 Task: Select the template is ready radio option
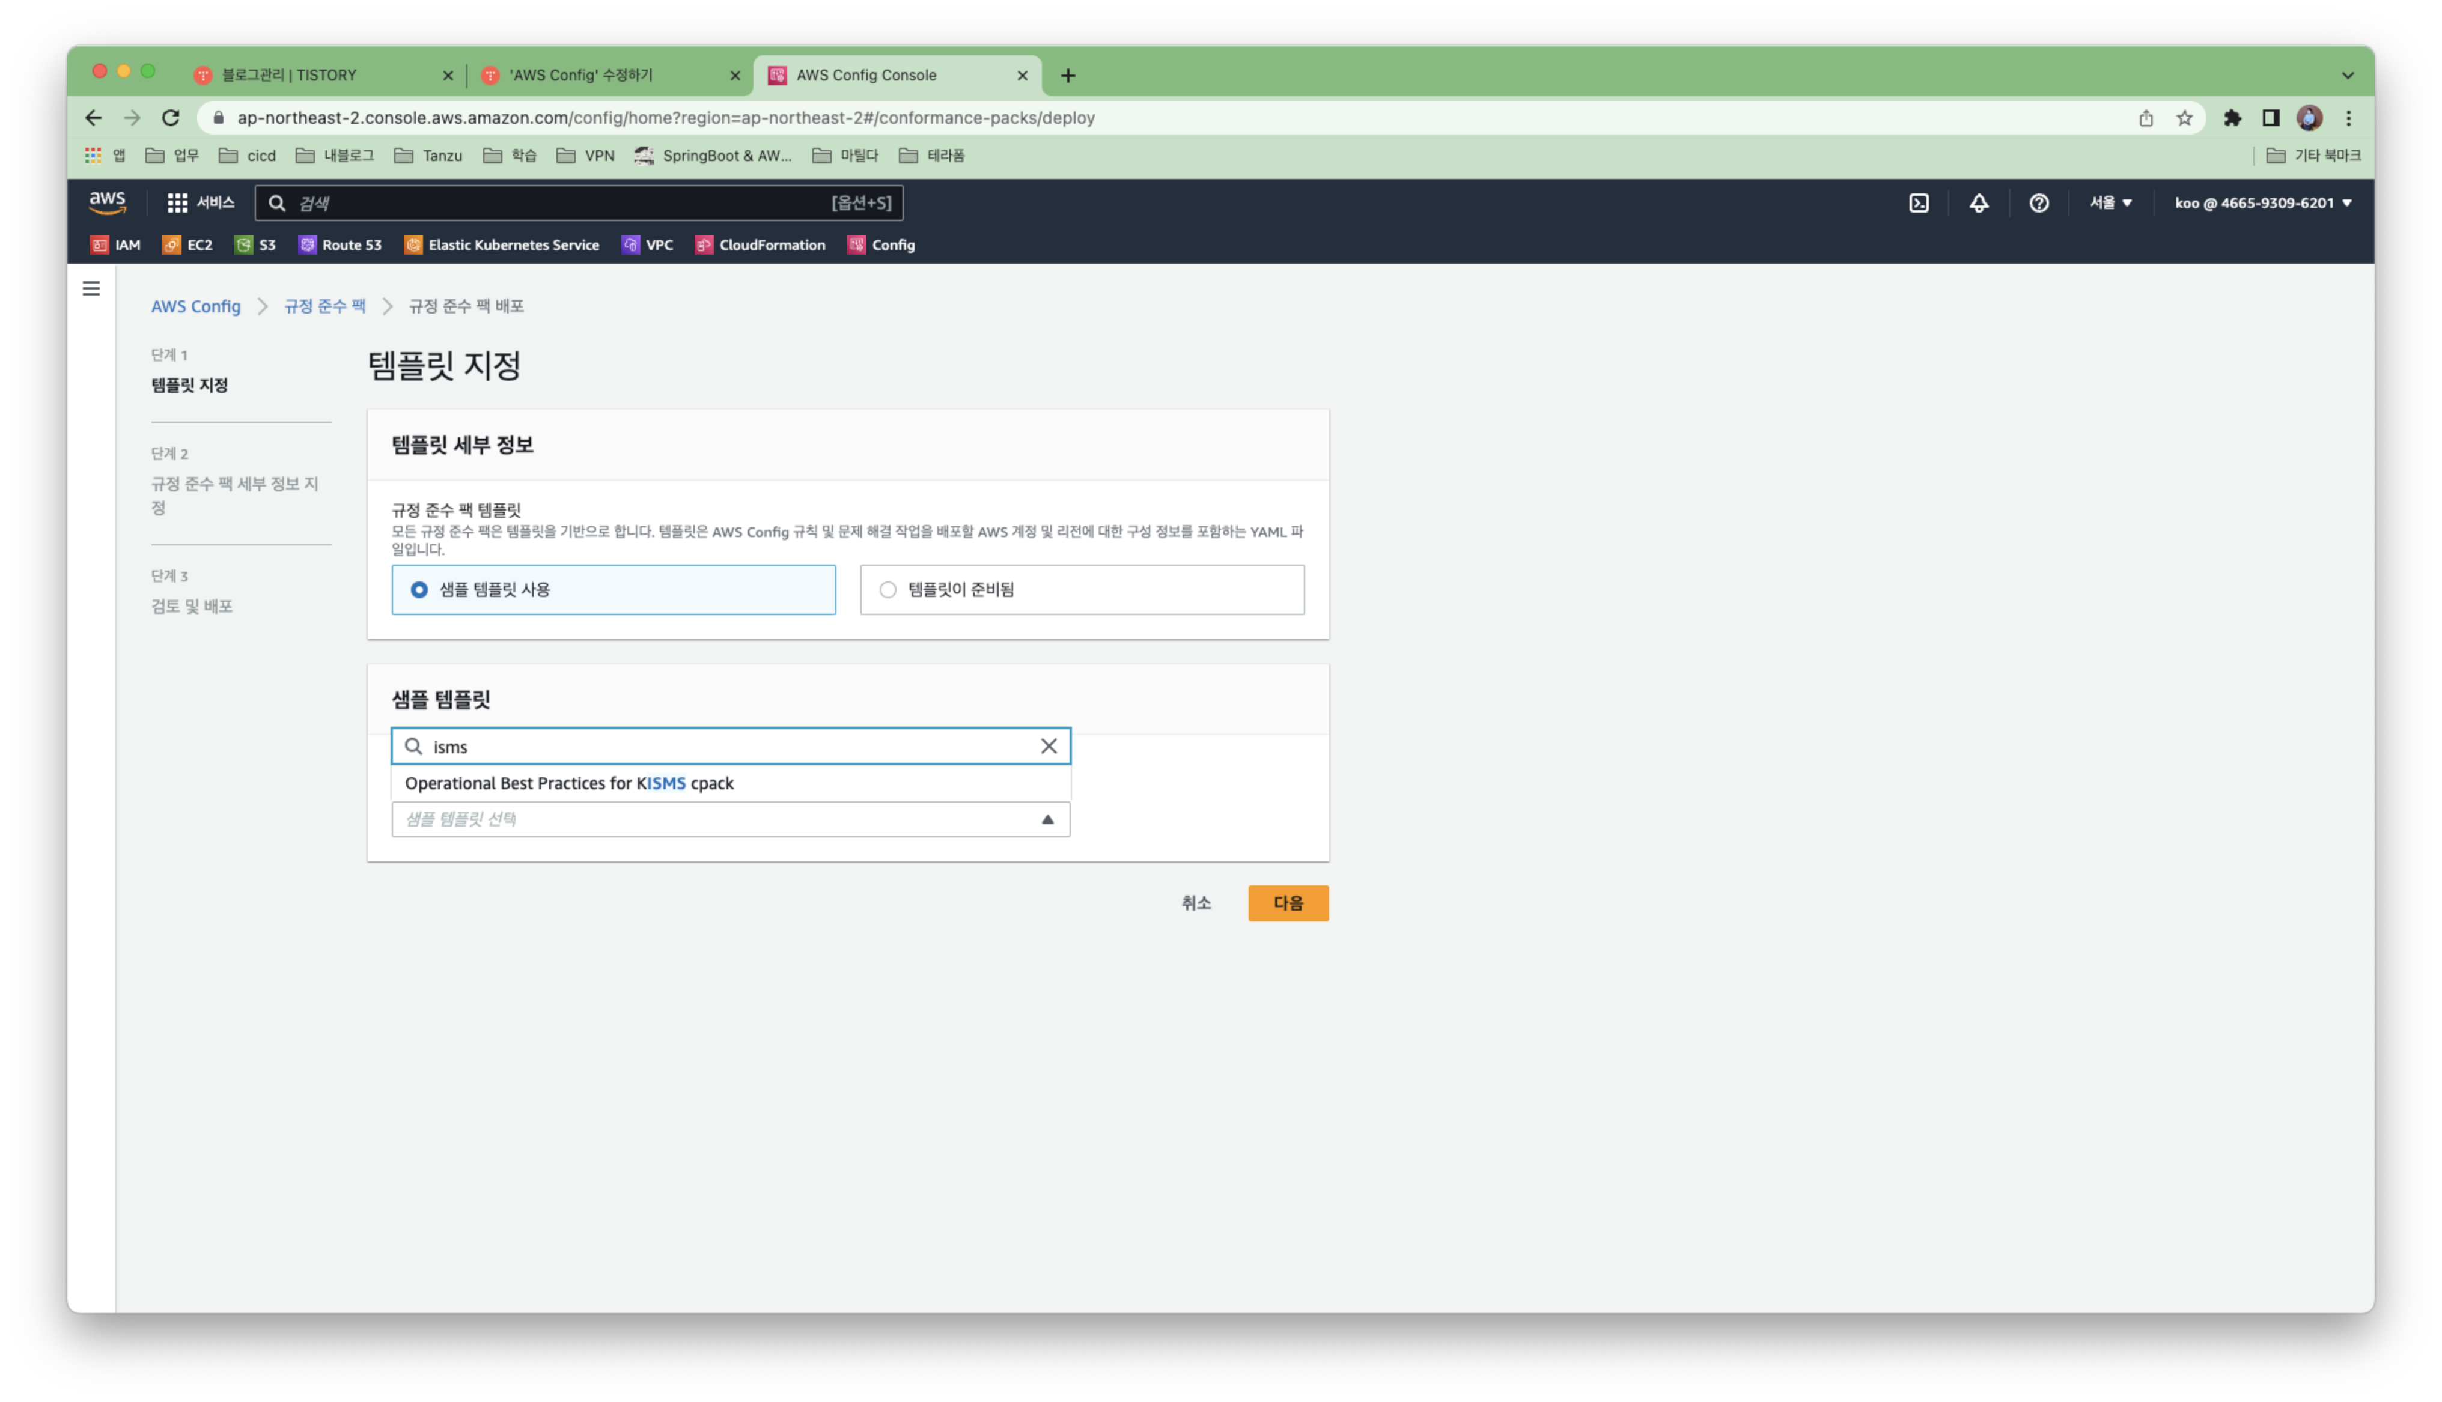(x=888, y=589)
